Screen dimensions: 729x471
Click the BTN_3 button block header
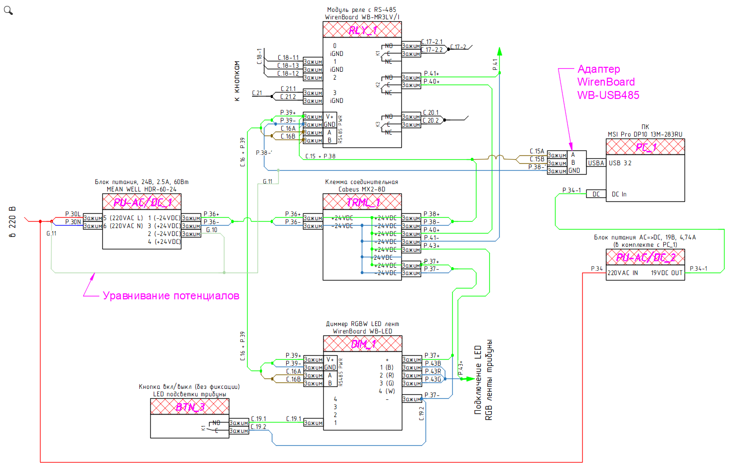point(190,407)
